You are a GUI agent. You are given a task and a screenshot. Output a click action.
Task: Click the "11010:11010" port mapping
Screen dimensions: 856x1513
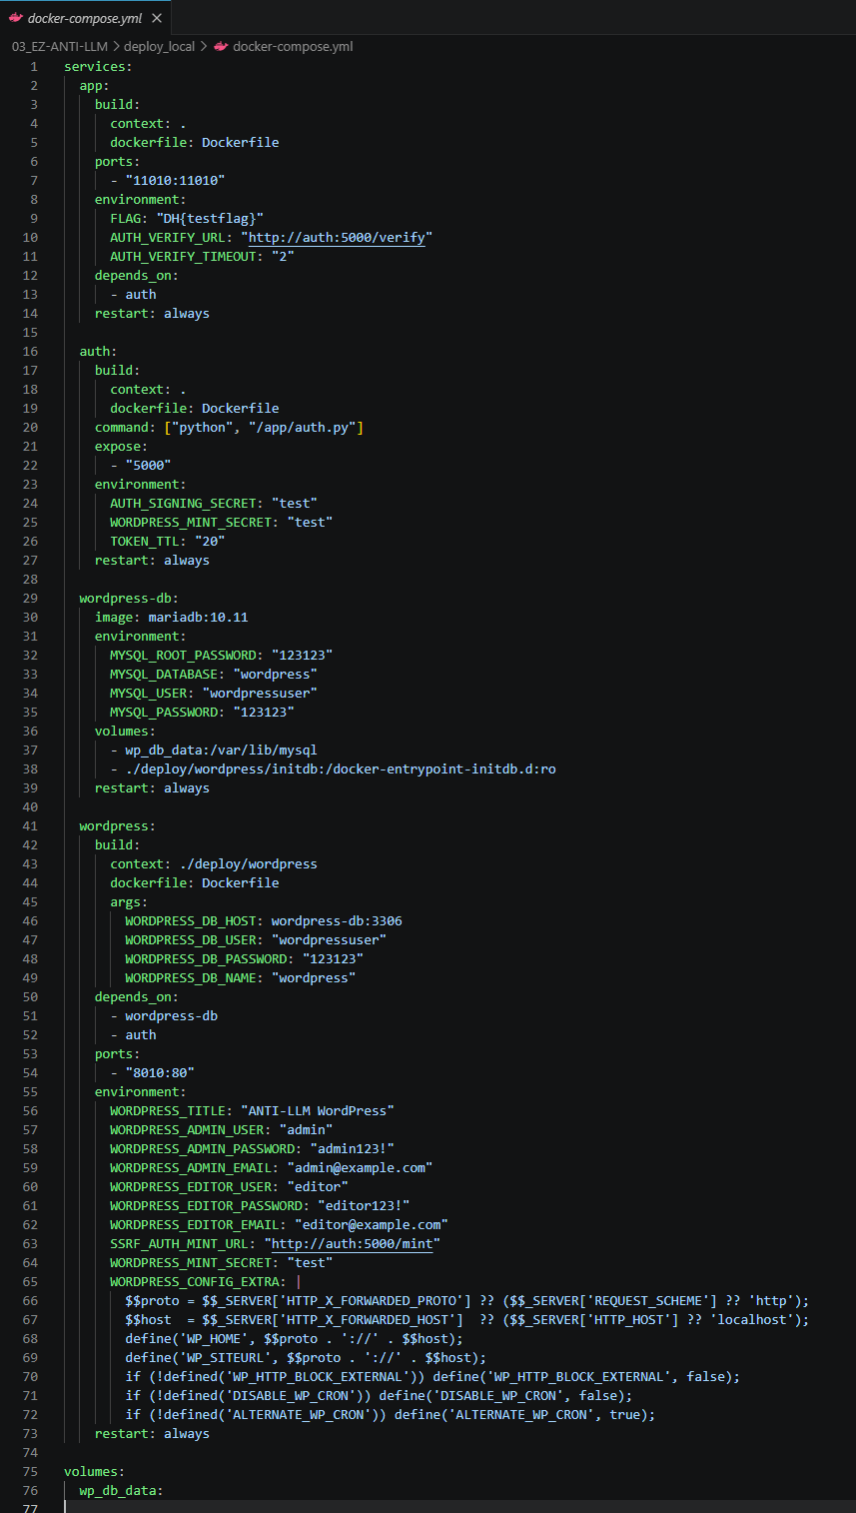coord(175,180)
